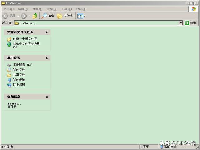Click the globe publish-to-Web icon
The image size is (200, 150).
coord(9,44)
